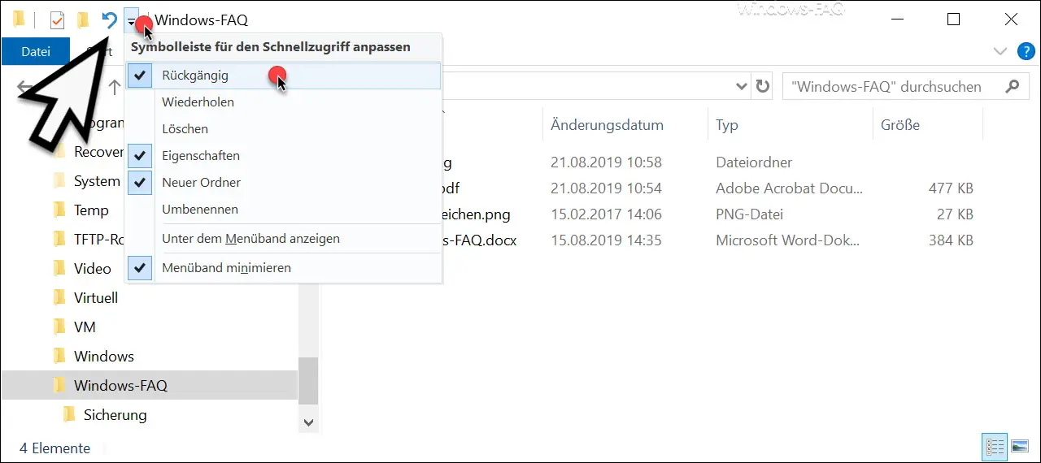Expand the ribbon with the chevron near Help
The image size is (1041, 463).
click(1000, 52)
